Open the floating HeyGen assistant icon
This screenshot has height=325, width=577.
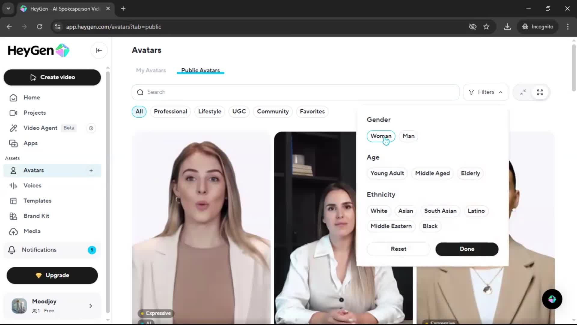pos(552,299)
